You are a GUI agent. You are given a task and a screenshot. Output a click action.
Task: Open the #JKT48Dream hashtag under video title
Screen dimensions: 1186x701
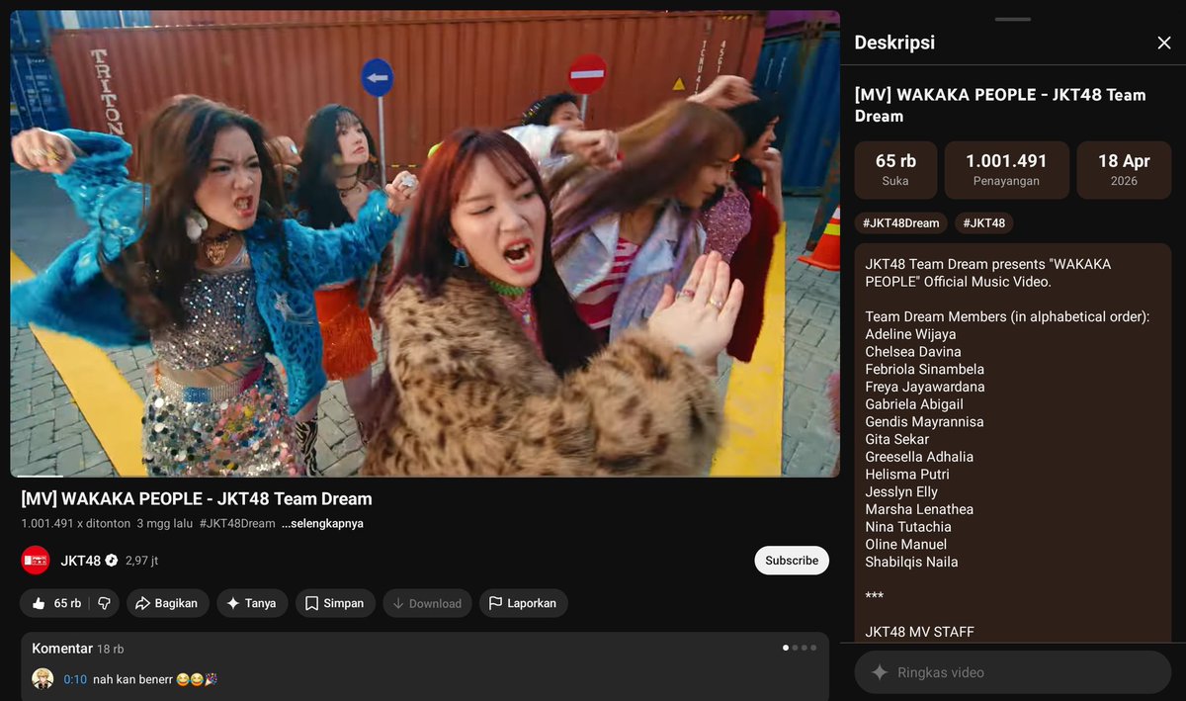[237, 523]
